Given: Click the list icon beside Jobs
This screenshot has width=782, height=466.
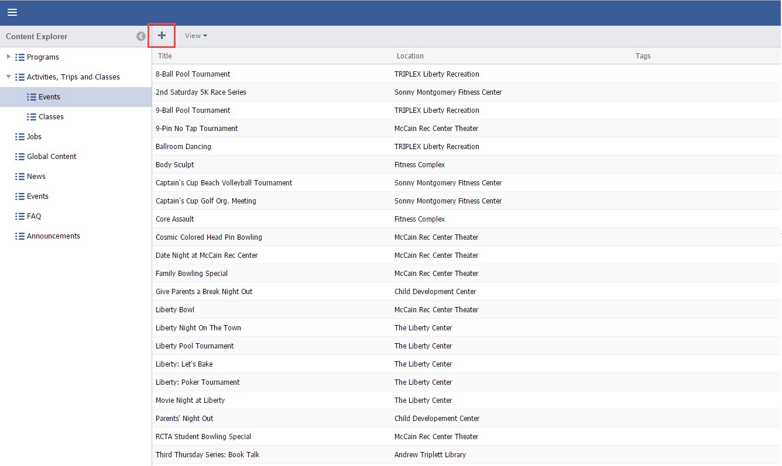Looking at the screenshot, I should 20,137.
